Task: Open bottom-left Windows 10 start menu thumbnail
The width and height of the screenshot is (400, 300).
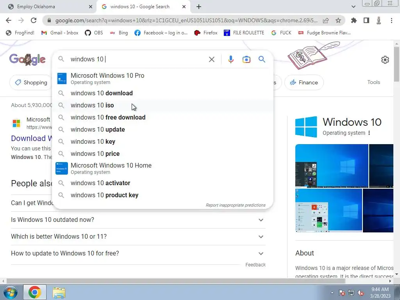Action: pos(329,211)
